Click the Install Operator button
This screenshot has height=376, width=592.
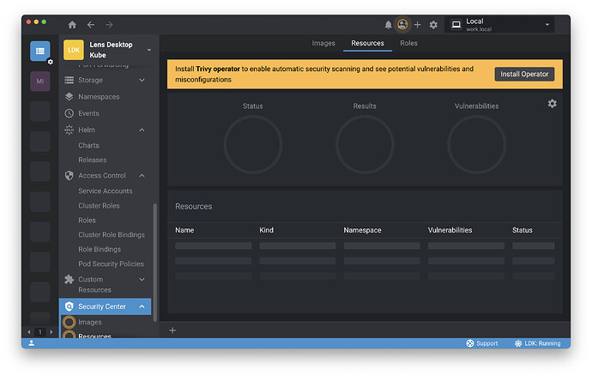(524, 74)
